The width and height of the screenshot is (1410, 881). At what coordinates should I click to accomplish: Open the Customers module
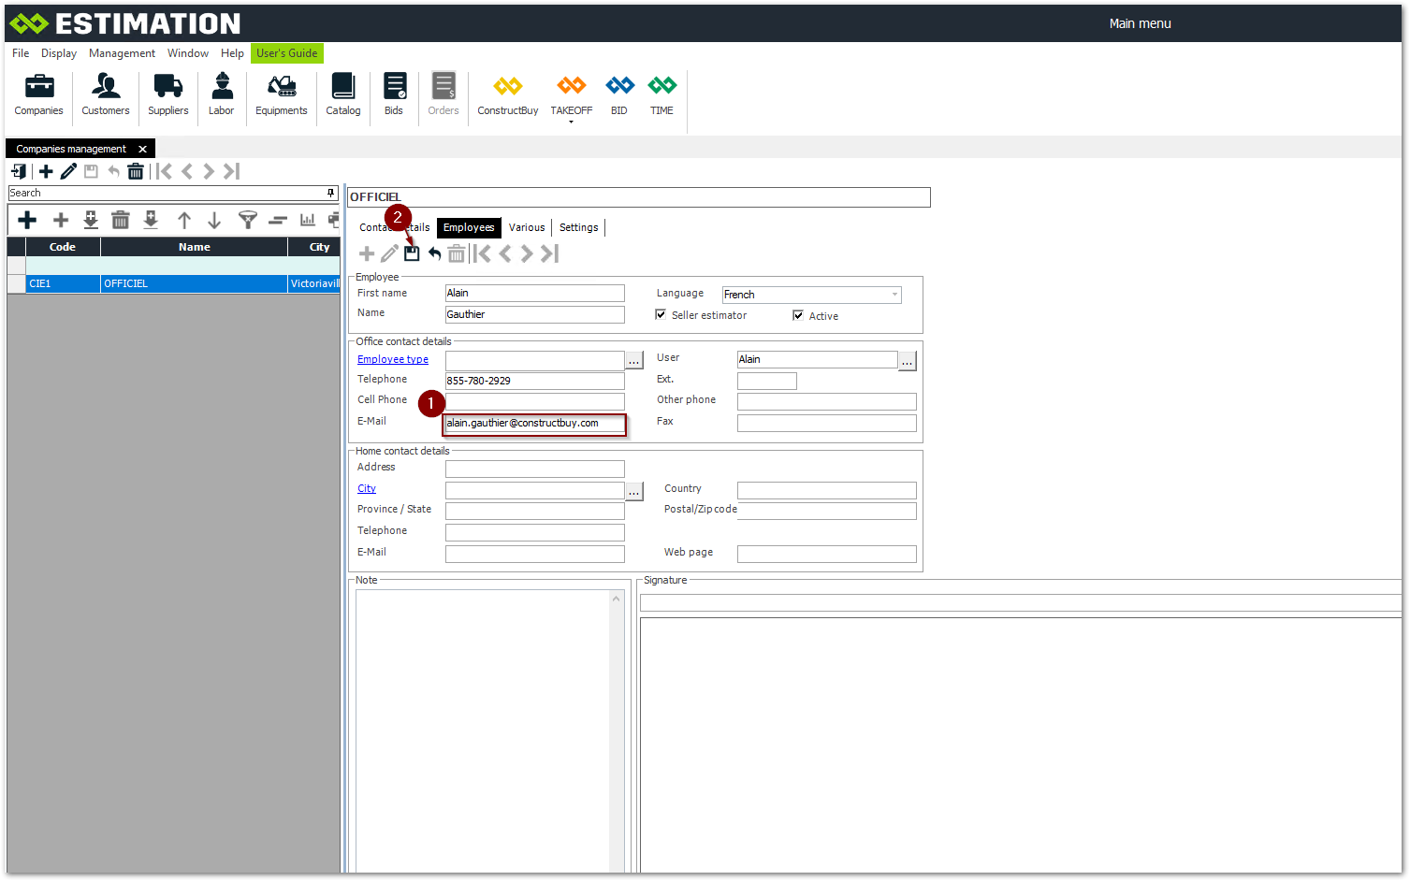[105, 94]
